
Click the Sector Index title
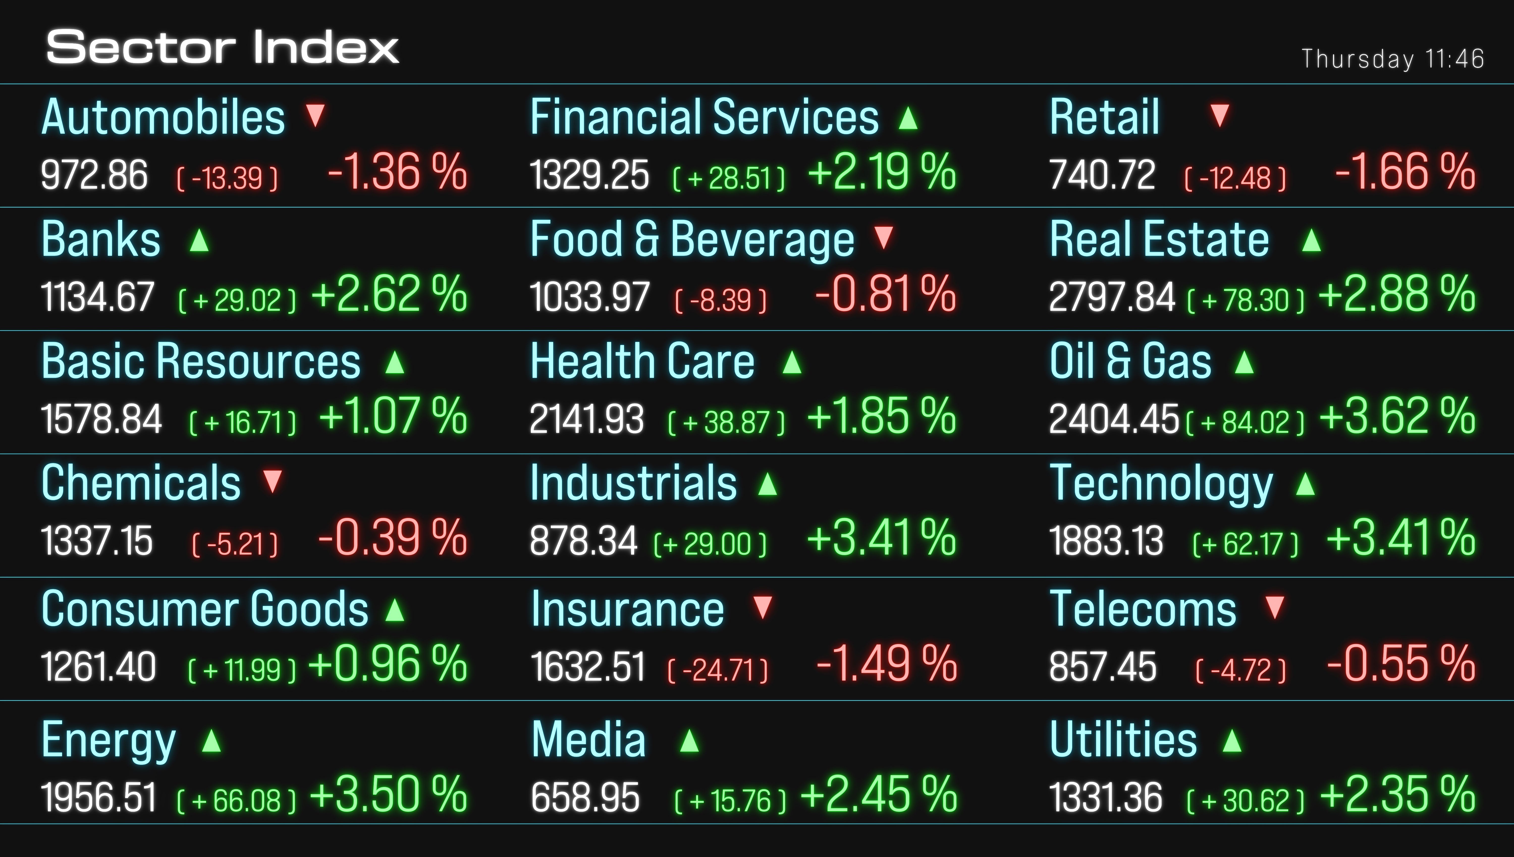click(x=223, y=47)
